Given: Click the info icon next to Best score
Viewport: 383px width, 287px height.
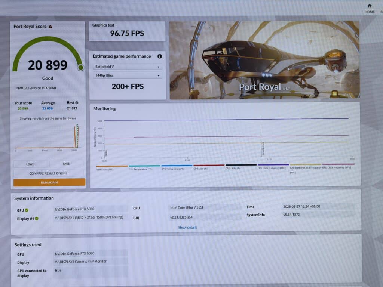Looking at the screenshot, I should (77, 103).
